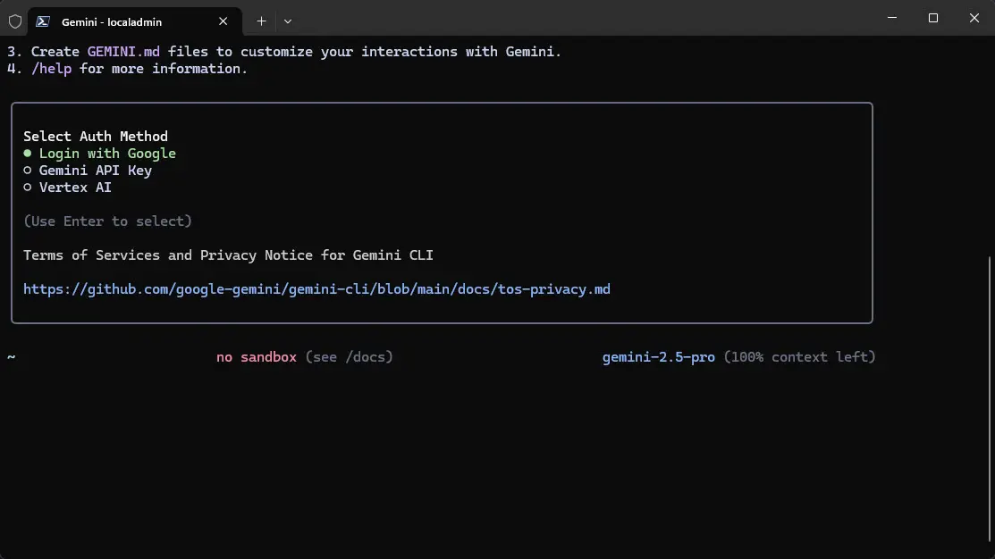Image resolution: width=995 pixels, height=559 pixels.
Task: Select the Login with Google option
Action: point(107,154)
